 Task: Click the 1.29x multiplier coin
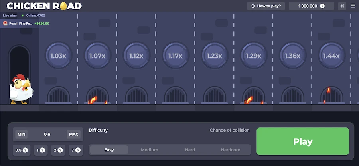[253, 56]
